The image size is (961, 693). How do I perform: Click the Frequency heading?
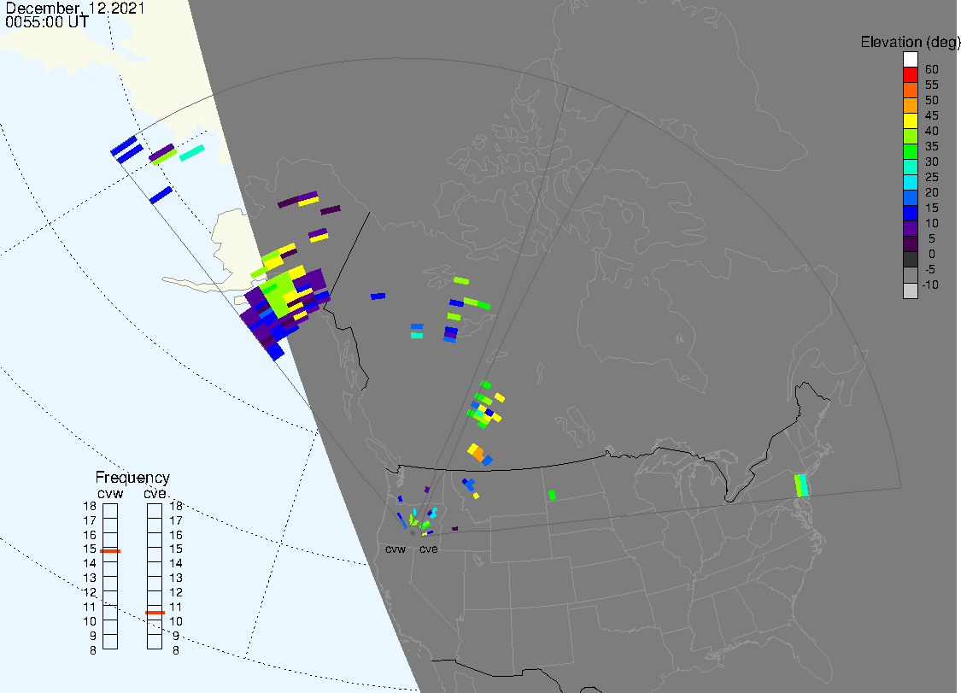coord(132,477)
